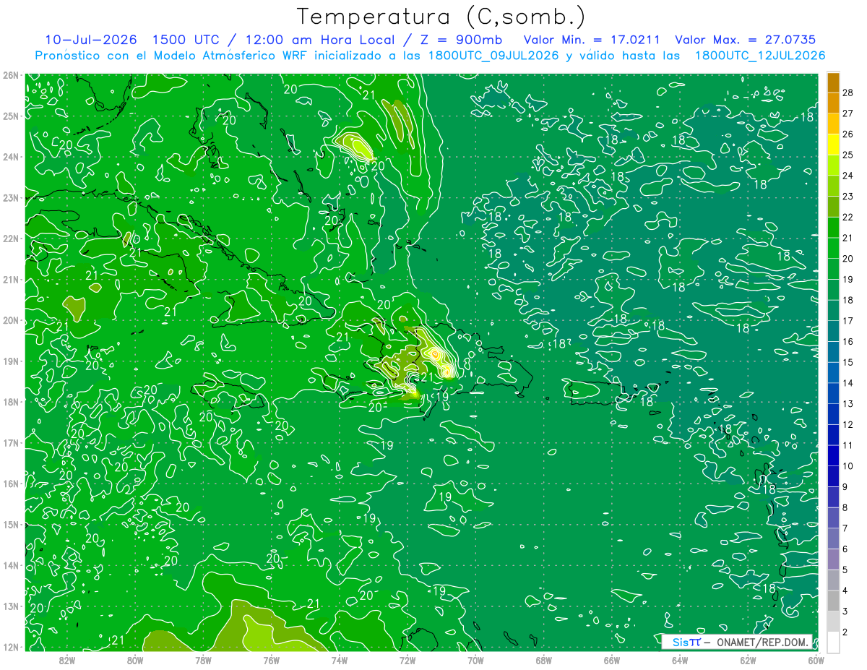Pick the green segment between 20 and 21
This screenshot has width=867, height=670.
coord(833,248)
